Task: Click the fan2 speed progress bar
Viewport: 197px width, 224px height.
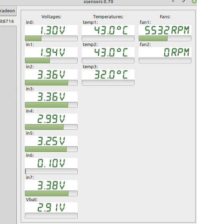Action: (165, 61)
